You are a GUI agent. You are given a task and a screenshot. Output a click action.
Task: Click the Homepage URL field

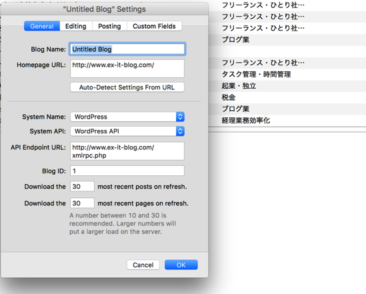[x=127, y=69]
